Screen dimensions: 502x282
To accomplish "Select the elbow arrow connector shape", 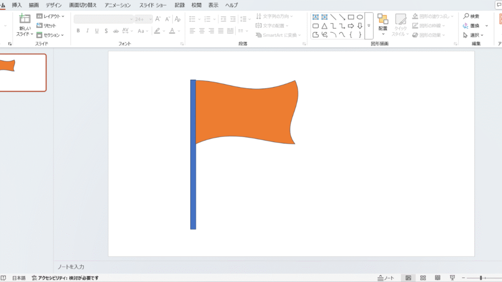I will pyautogui.click(x=342, y=26).
